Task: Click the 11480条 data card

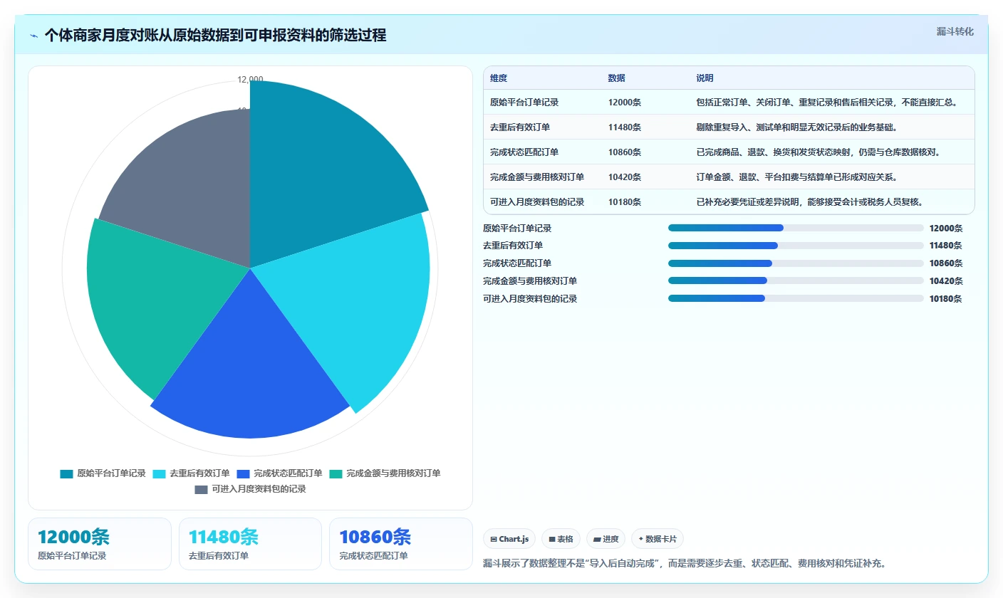Action: click(x=250, y=544)
